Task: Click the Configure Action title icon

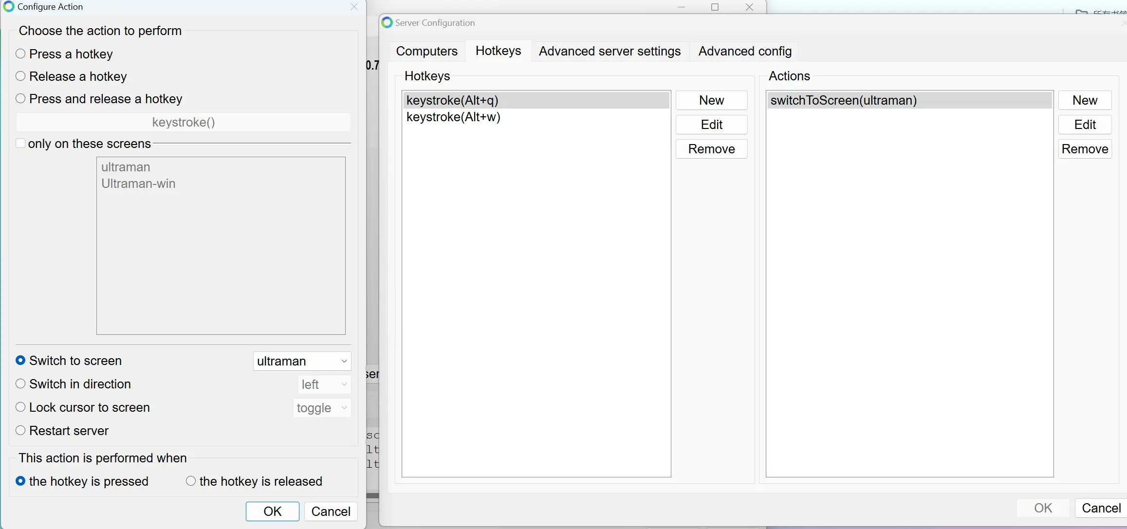Action: (x=9, y=7)
